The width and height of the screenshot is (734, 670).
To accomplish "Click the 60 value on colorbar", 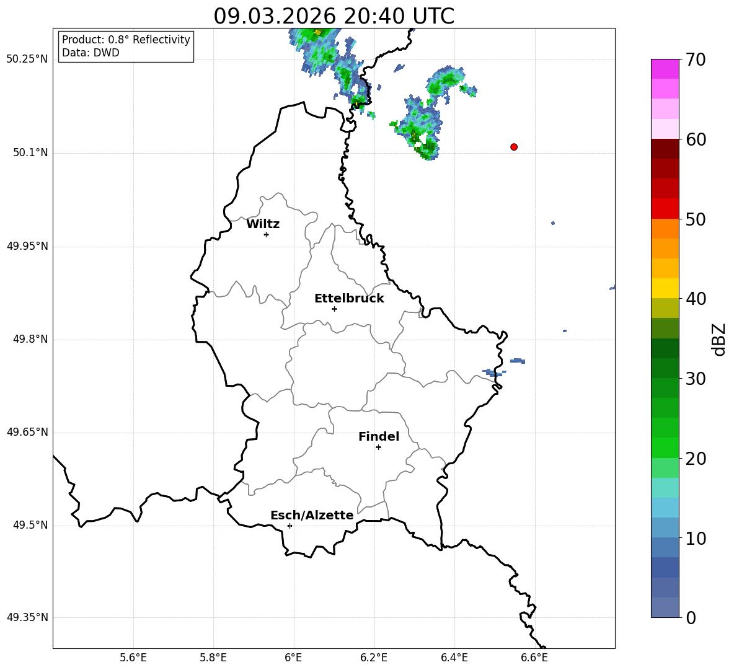I will pyautogui.click(x=695, y=139).
